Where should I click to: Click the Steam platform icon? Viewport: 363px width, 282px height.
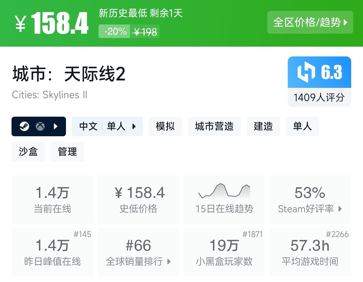[24, 126]
